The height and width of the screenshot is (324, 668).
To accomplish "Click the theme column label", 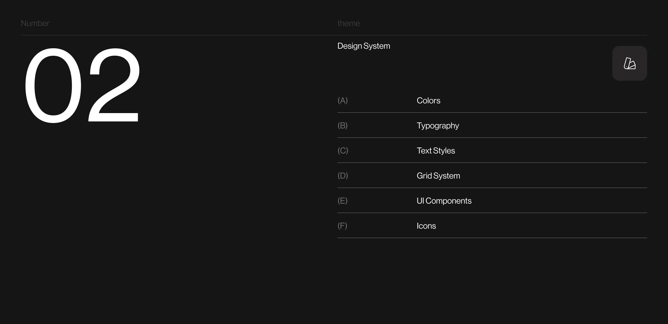I will click(348, 23).
